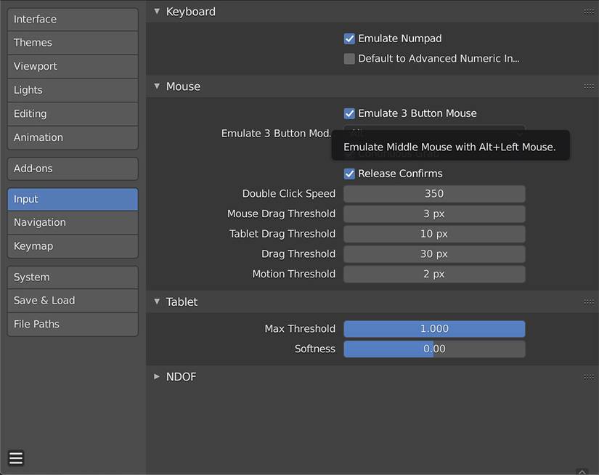Open the Emulate 3 Button Modifier dropdown
This screenshot has height=475, width=599.
coord(434,133)
